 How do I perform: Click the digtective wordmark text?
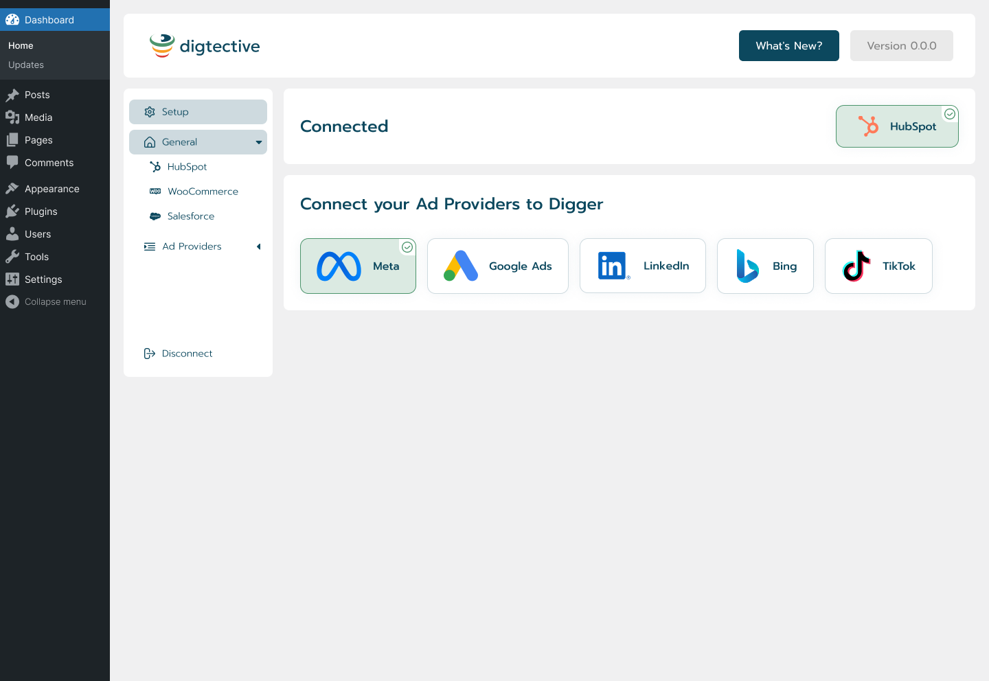pos(220,46)
